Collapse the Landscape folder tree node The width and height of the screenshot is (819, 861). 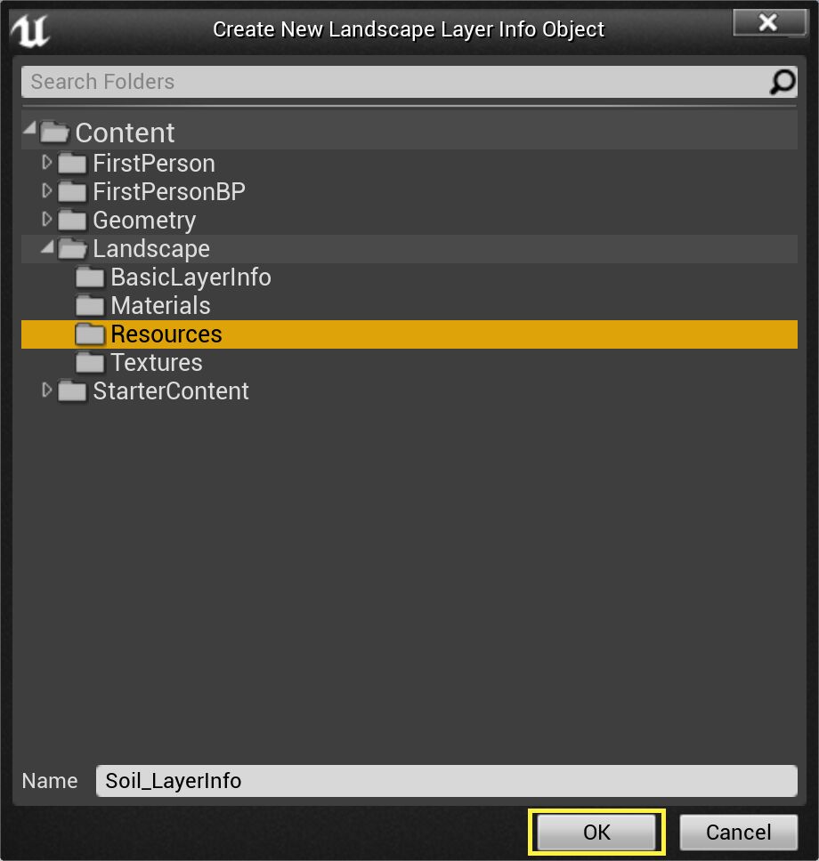(46, 249)
